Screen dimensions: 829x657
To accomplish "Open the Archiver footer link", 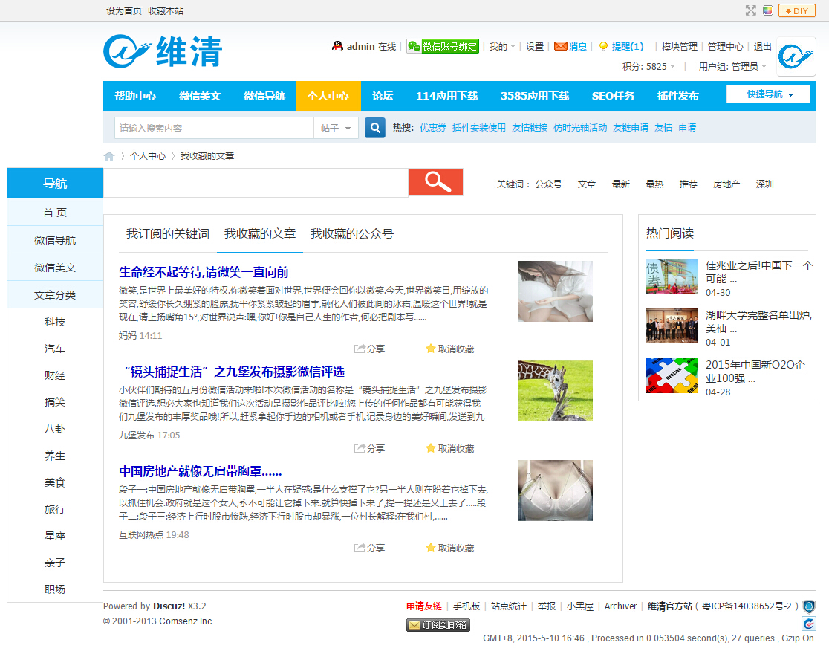I will pyautogui.click(x=621, y=606).
